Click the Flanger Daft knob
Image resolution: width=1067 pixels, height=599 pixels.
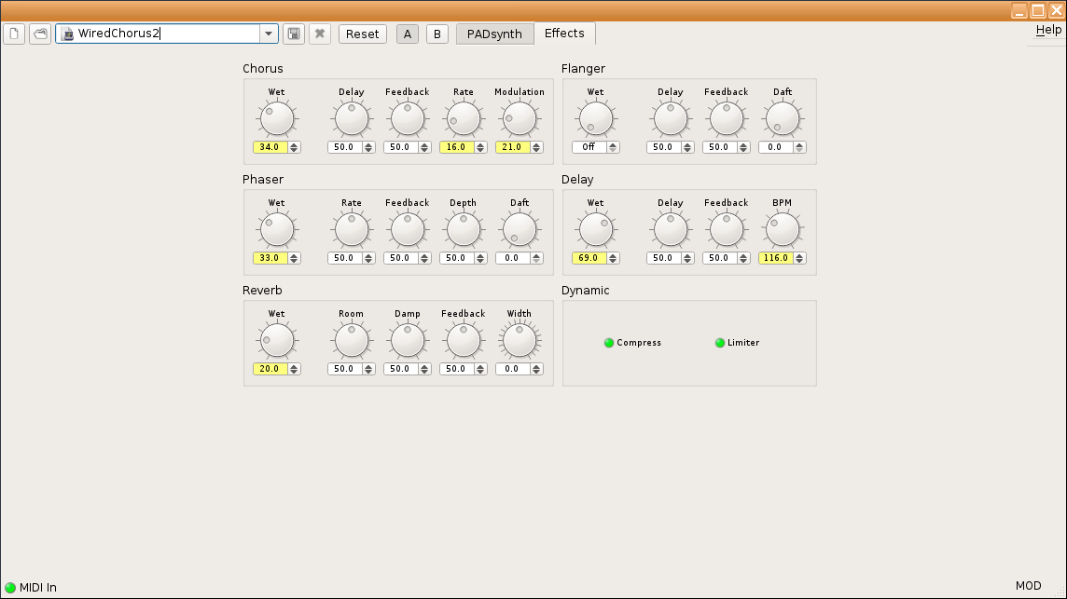pyautogui.click(x=783, y=119)
